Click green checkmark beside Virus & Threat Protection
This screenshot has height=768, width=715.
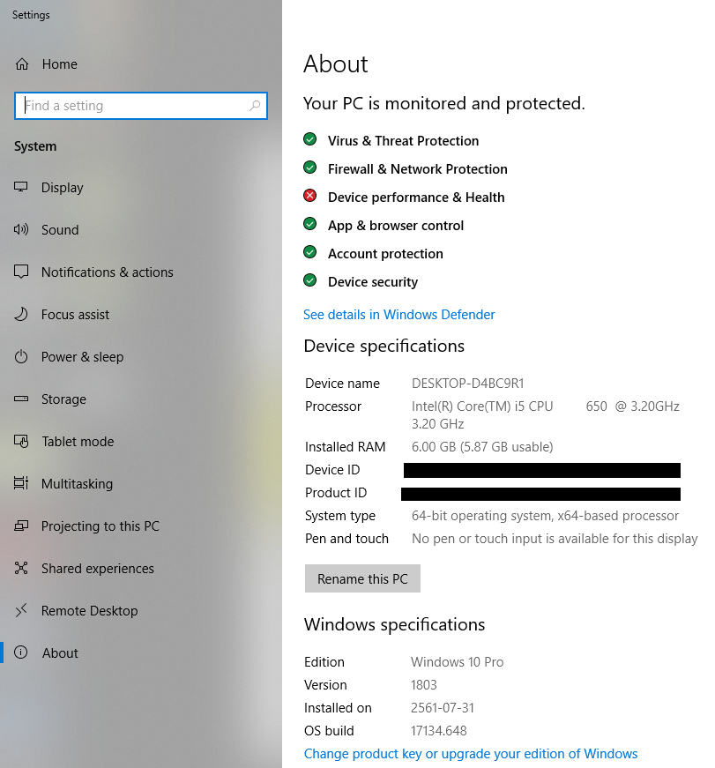point(309,140)
